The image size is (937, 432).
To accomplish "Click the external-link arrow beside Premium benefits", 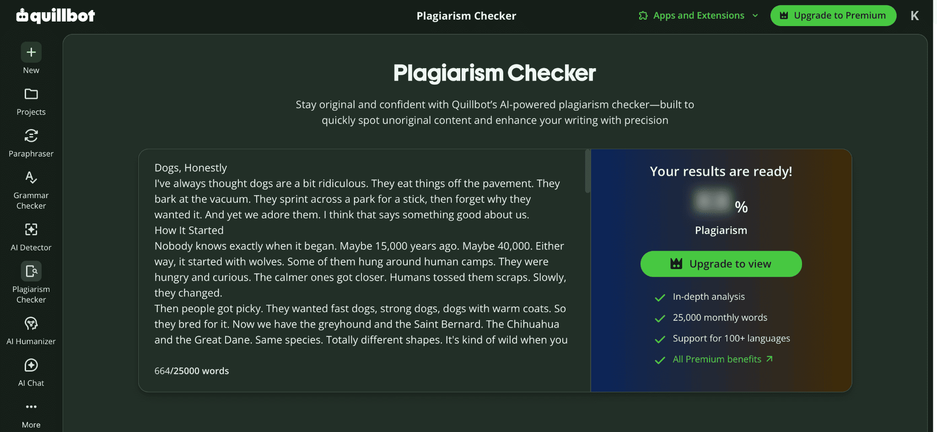I will coord(770,359).
